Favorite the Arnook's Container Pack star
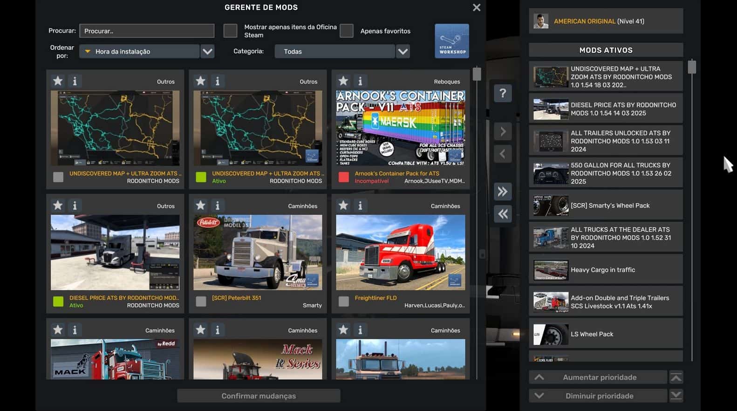The width and height of the screenshot is (737, 411). (x=343, y=81)
